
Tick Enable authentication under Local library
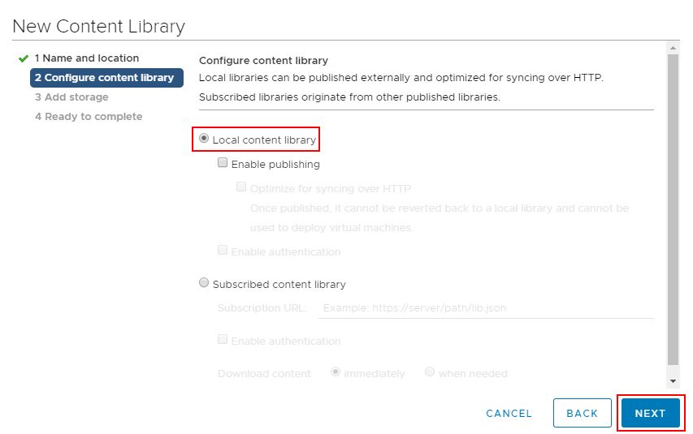pyautogui.click(x=223, y=251)
